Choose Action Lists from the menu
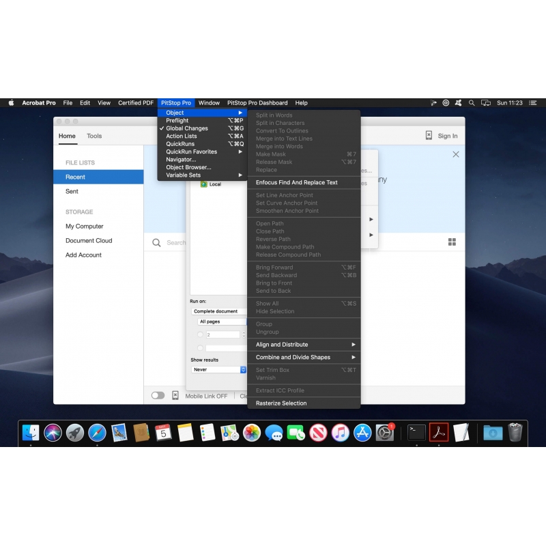The height and width of the screenshot is (546, 546). 202,136
